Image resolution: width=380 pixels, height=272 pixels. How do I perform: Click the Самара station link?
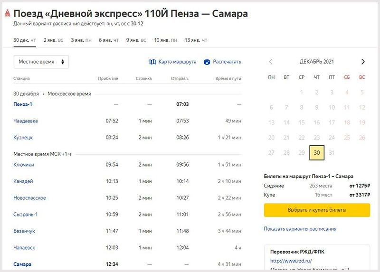(22, 264)
